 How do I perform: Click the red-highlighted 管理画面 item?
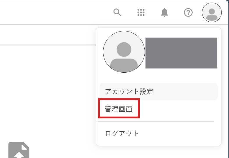pos(119,109)
